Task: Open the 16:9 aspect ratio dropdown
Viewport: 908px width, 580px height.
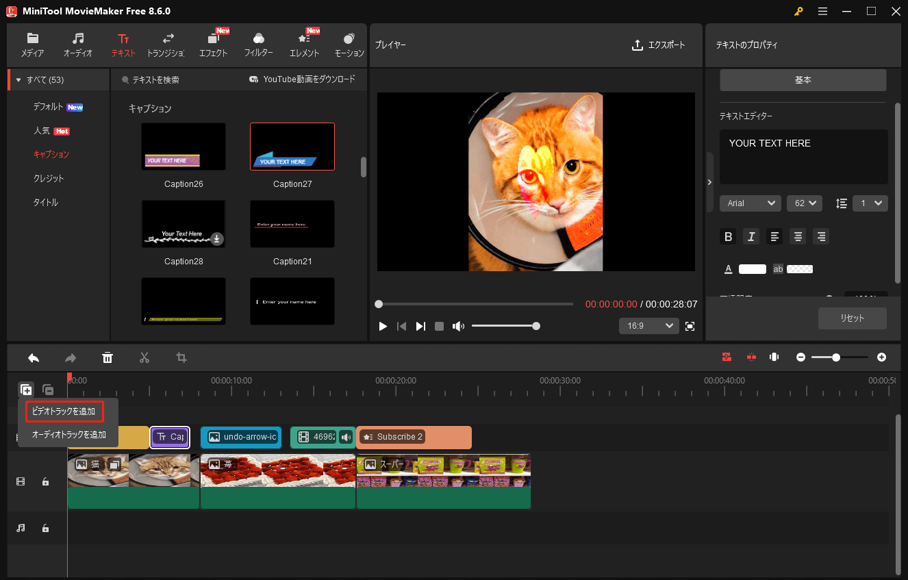Action: coord(648,325)
